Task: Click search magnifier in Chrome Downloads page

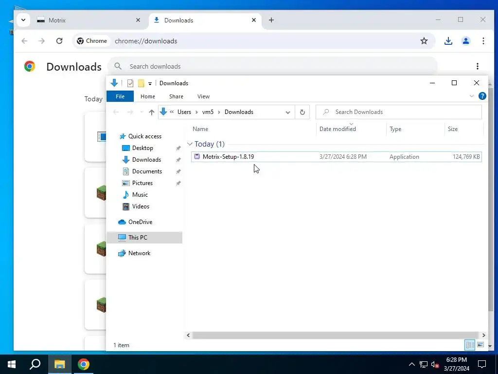Action: [118, 66]
